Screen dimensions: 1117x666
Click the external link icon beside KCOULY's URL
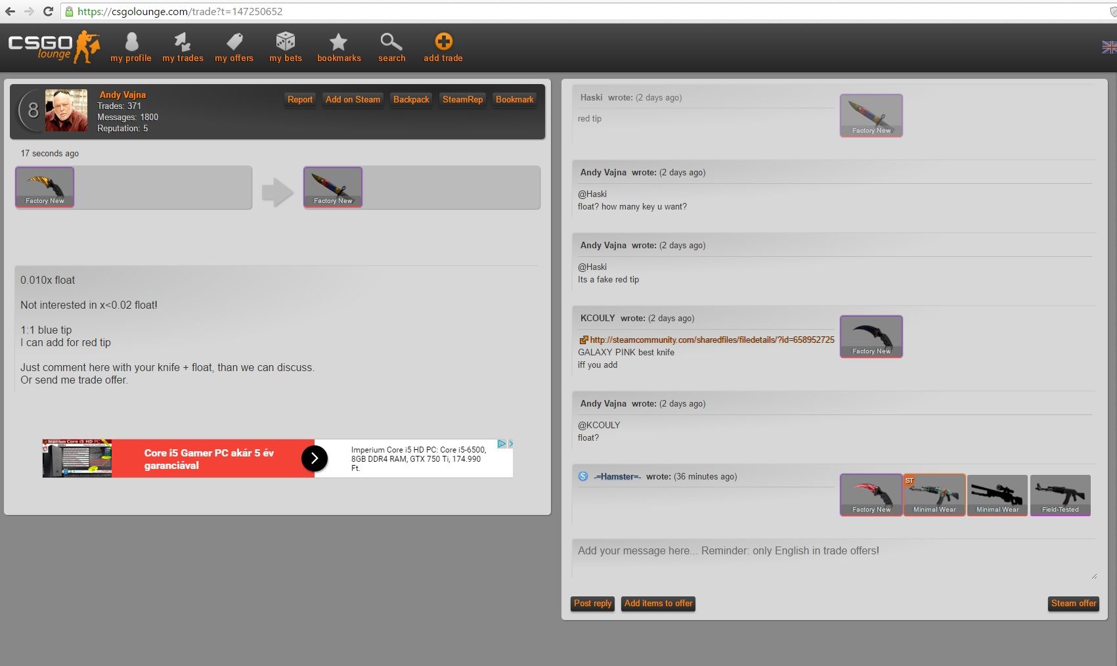coord(583,340)
